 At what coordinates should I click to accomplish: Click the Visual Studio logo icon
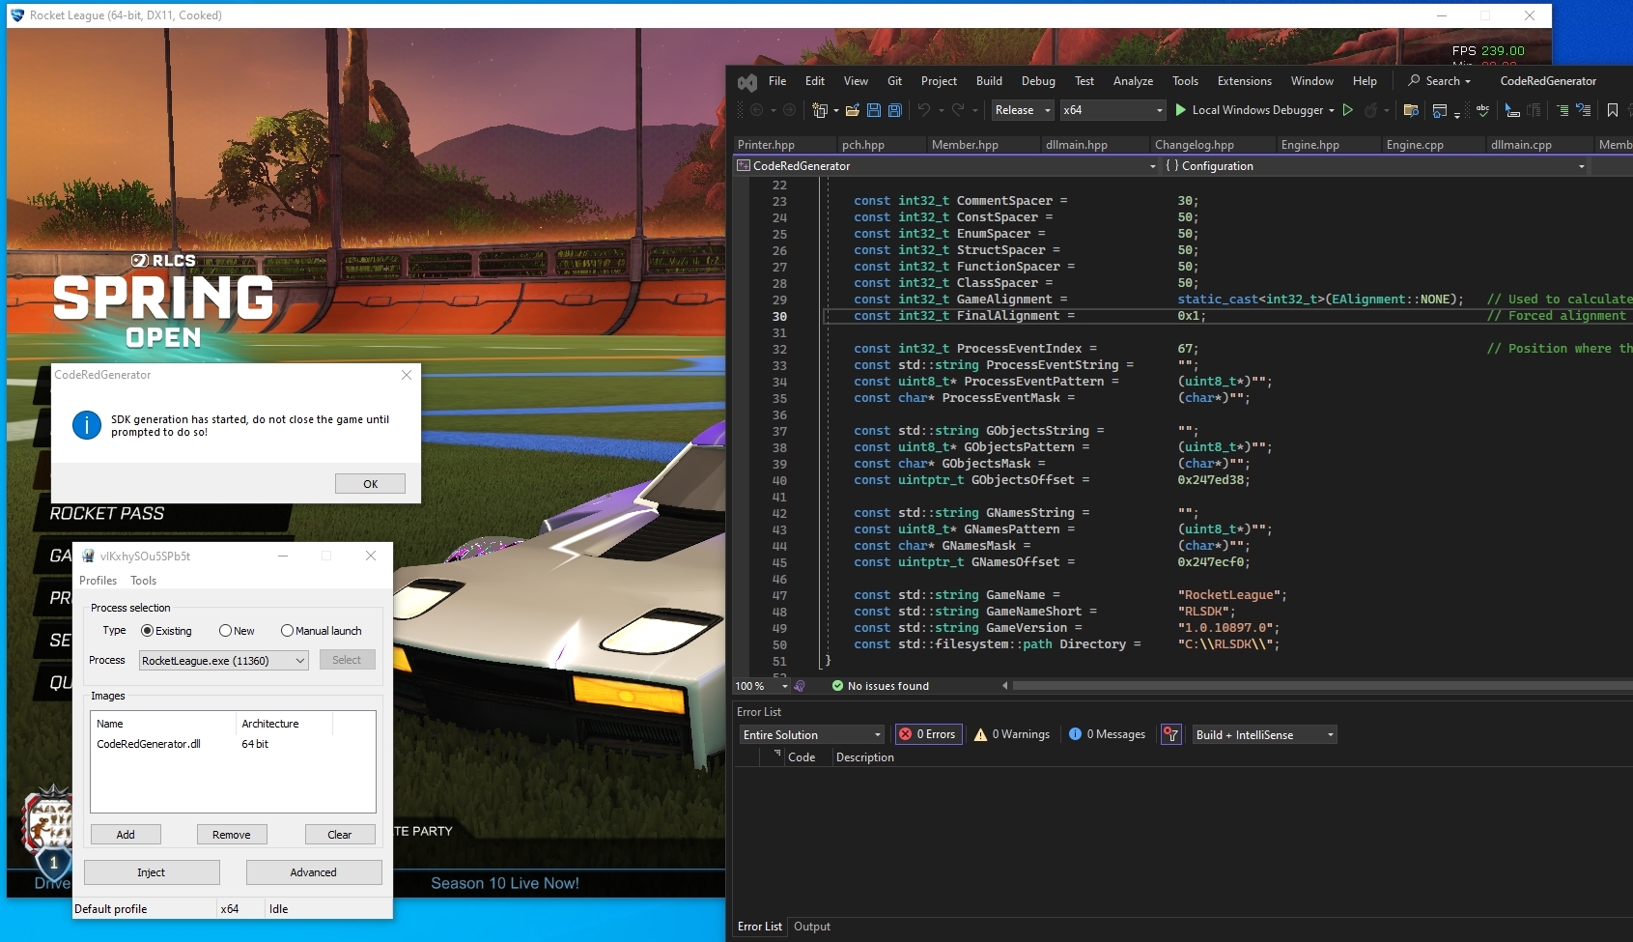pos(746,82)
